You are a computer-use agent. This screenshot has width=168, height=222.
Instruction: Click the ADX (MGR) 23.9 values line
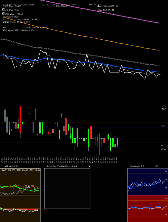click(25, 28)
